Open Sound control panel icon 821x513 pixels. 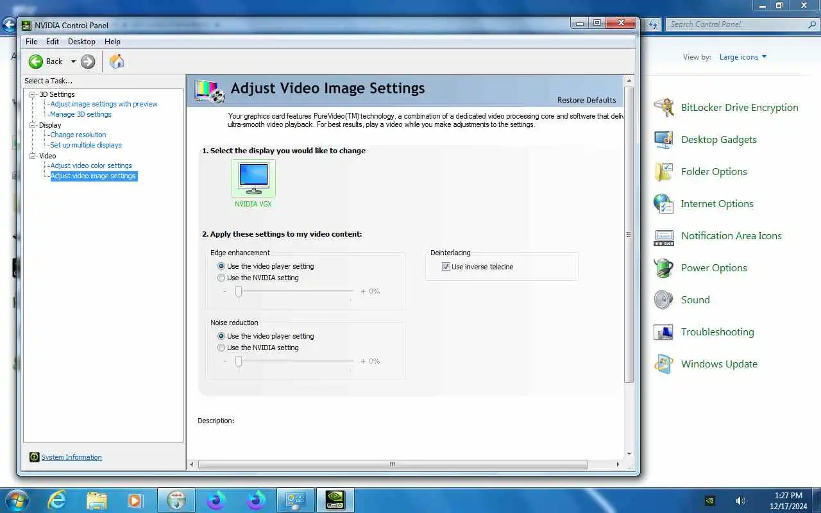[x=664, y=299]
